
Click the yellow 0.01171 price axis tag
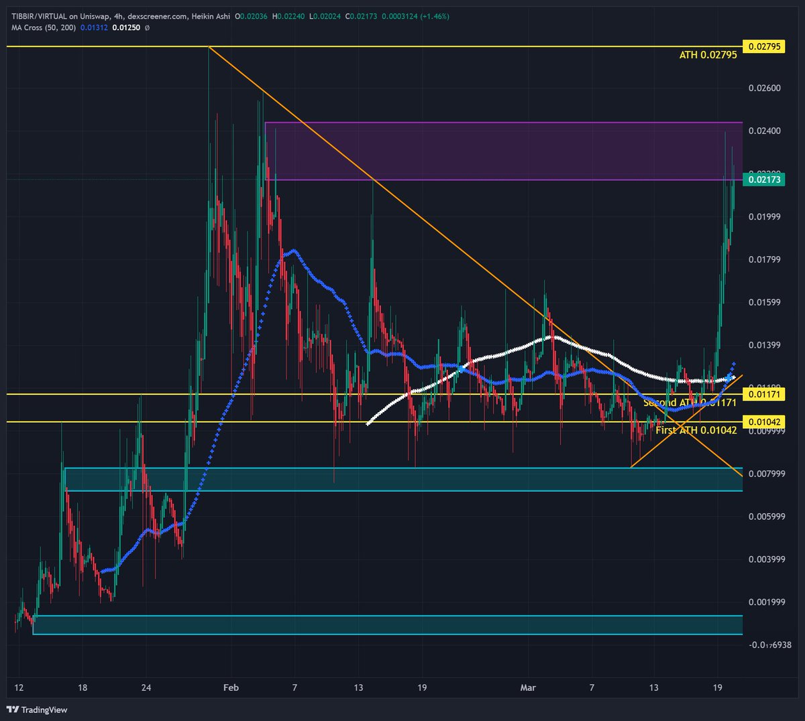coord(764,395)
